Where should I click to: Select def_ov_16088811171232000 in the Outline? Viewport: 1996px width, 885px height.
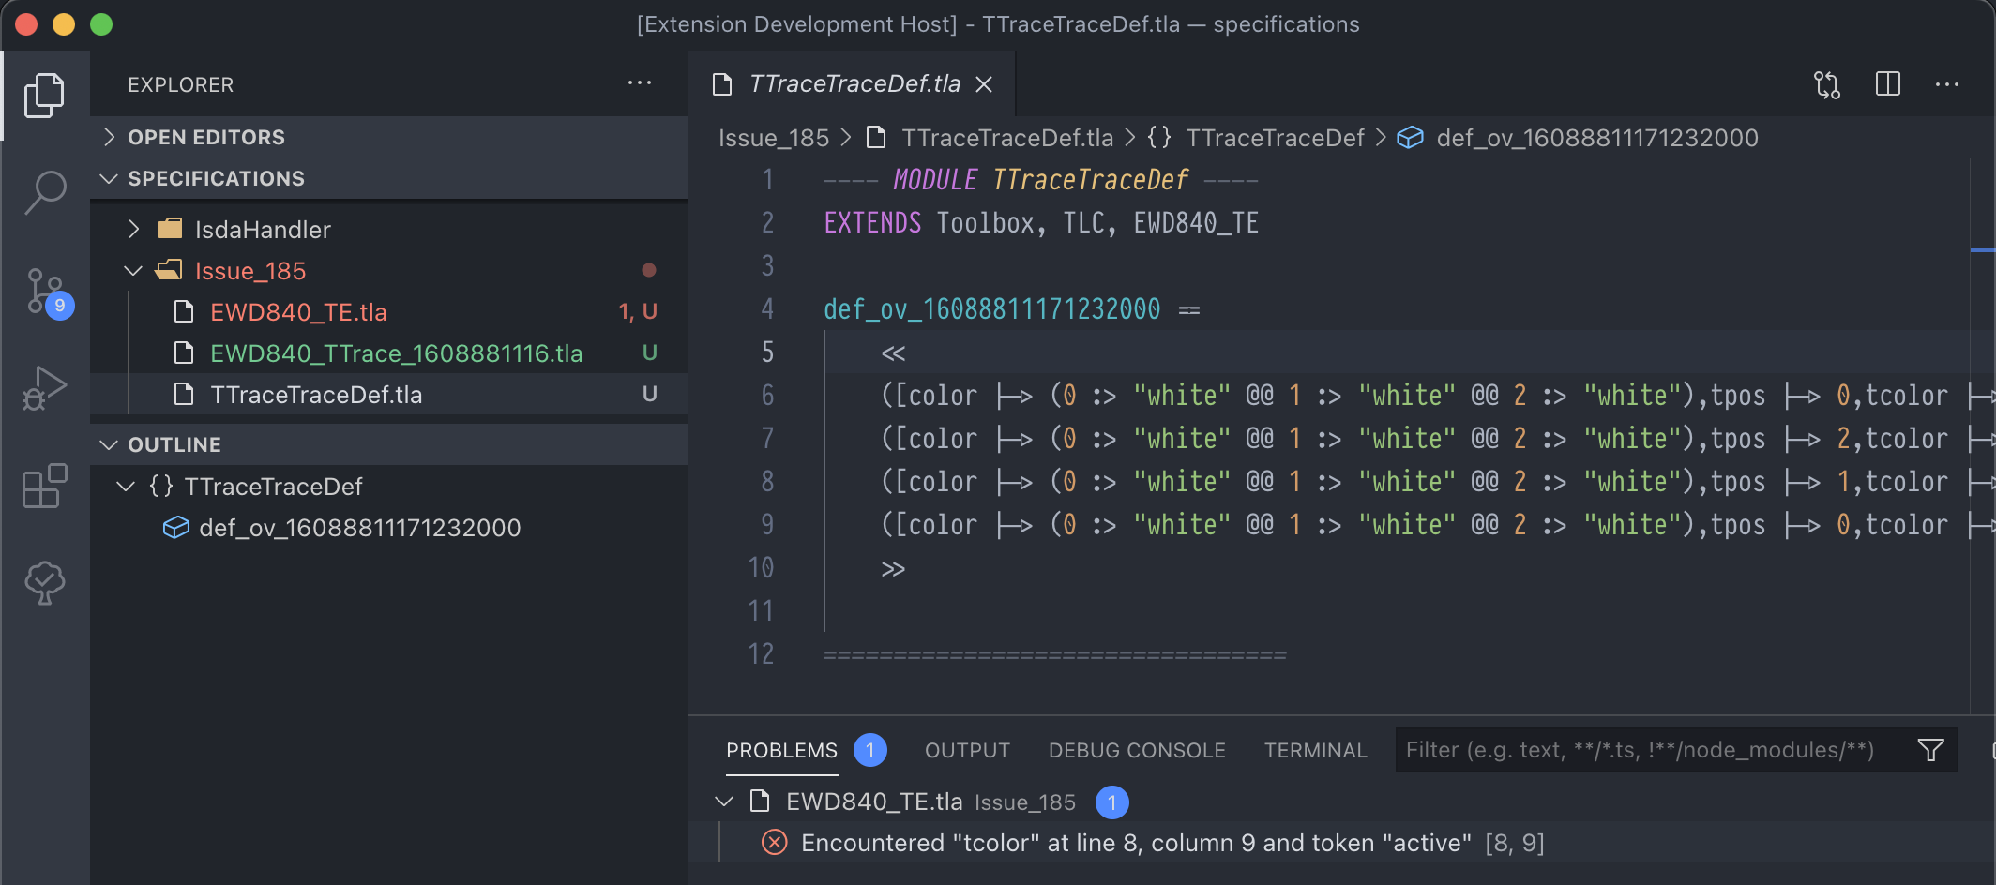(x=360, y=527)
